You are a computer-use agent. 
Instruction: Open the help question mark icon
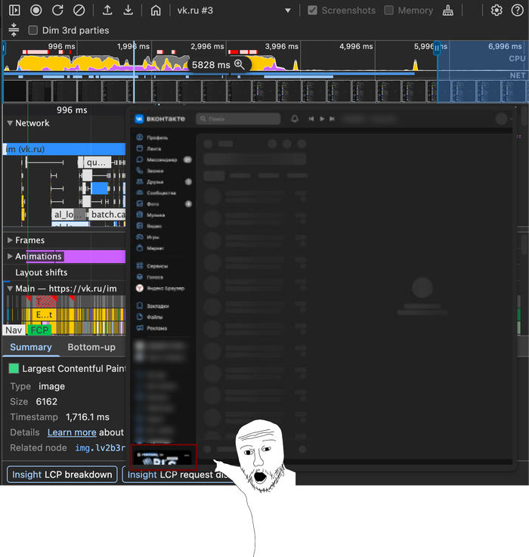point(517,11)
